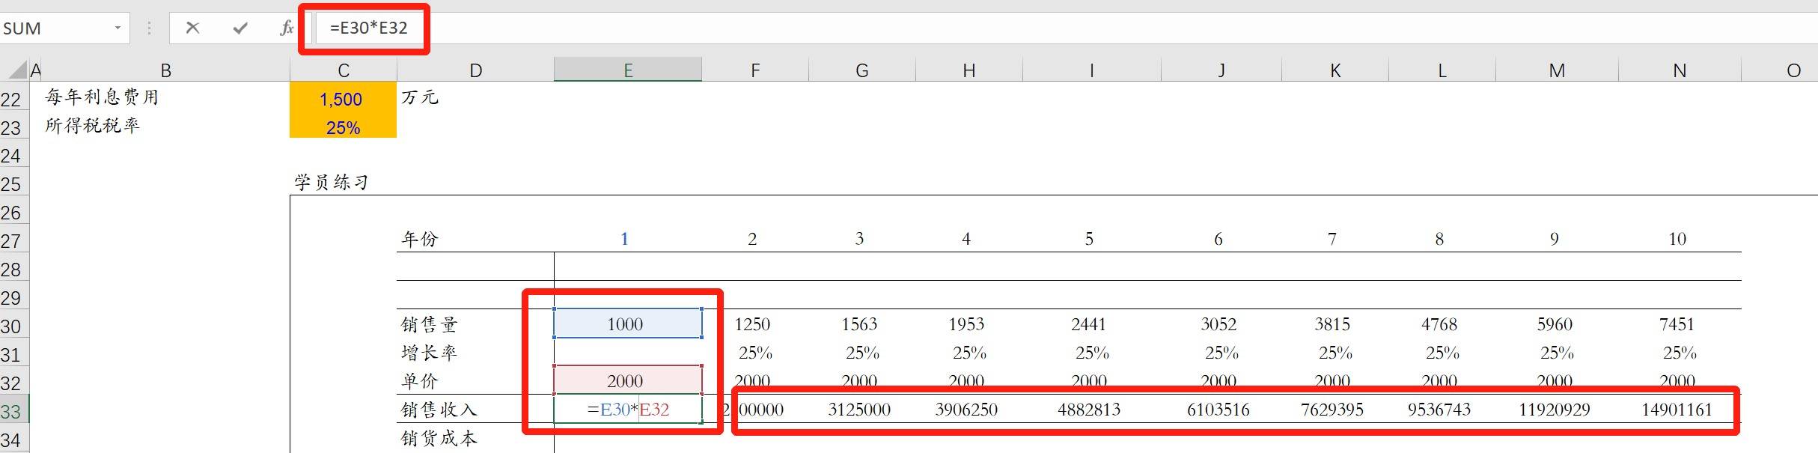Viewport: 1818px width, 453px height.
Task: Click the three-dot name box resize handle
Action: (x=150, y=28)
